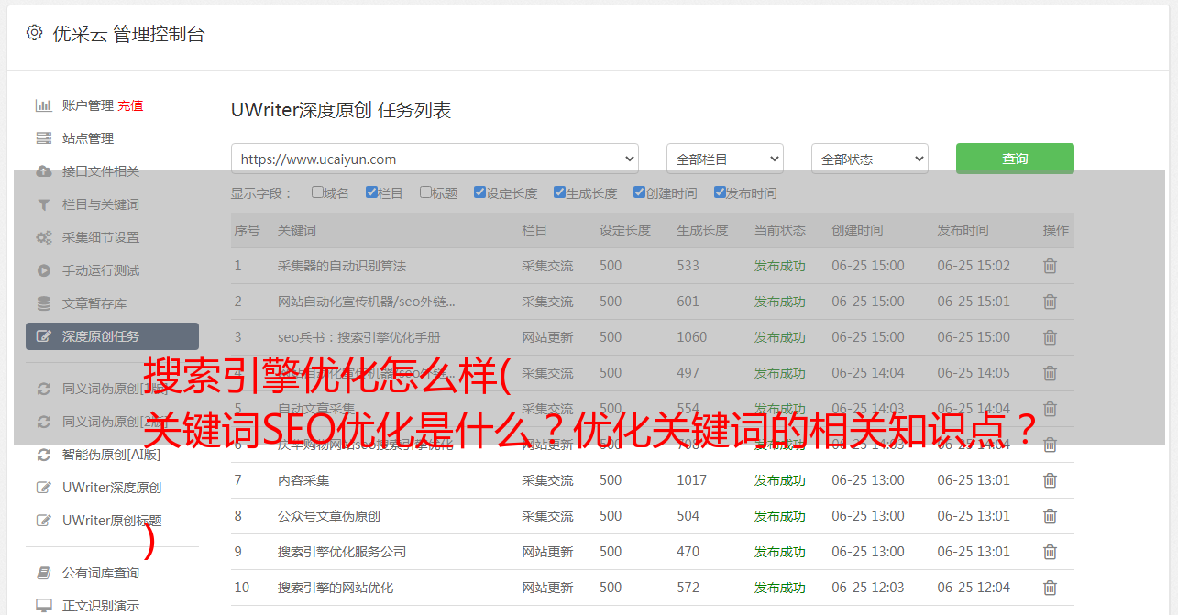Click keyword seo兵书：搜索引擎优化手册
1178x615 pixels.
tap(359, 337)
